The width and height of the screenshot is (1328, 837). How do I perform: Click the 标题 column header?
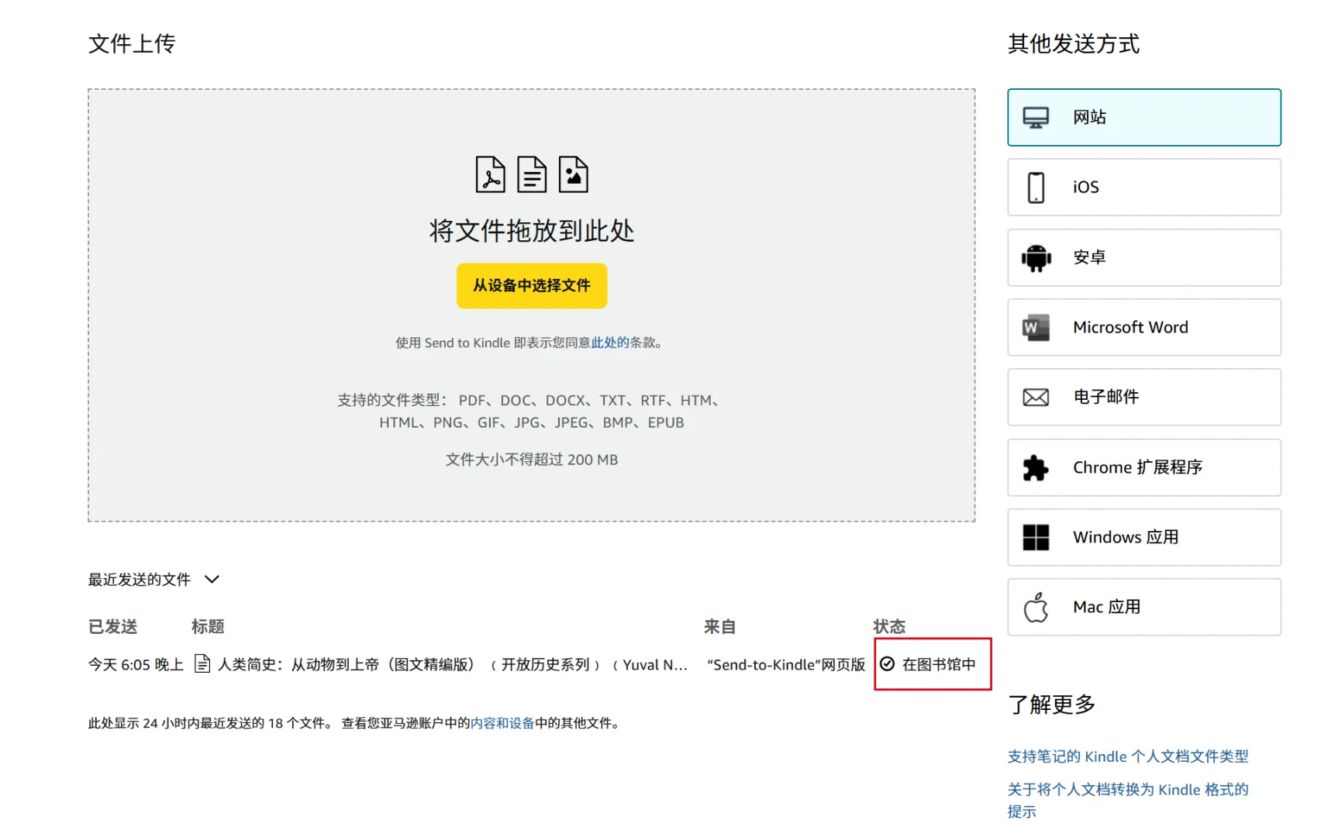click(x=208, y=626)
